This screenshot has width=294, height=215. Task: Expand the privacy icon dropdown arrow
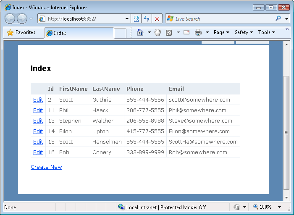[244, 207]
